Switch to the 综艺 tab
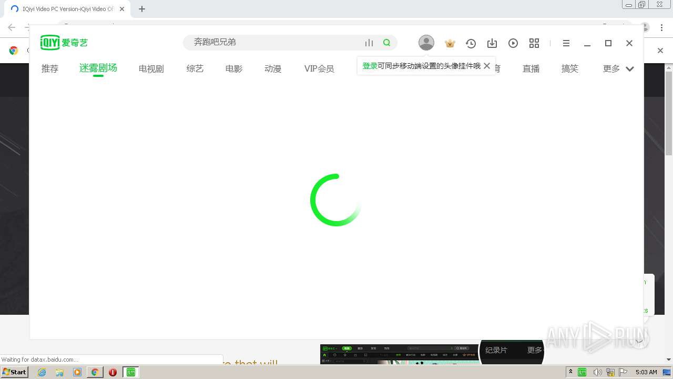The height and width of the screenshot is (379, 673). (x=195, y=68)
